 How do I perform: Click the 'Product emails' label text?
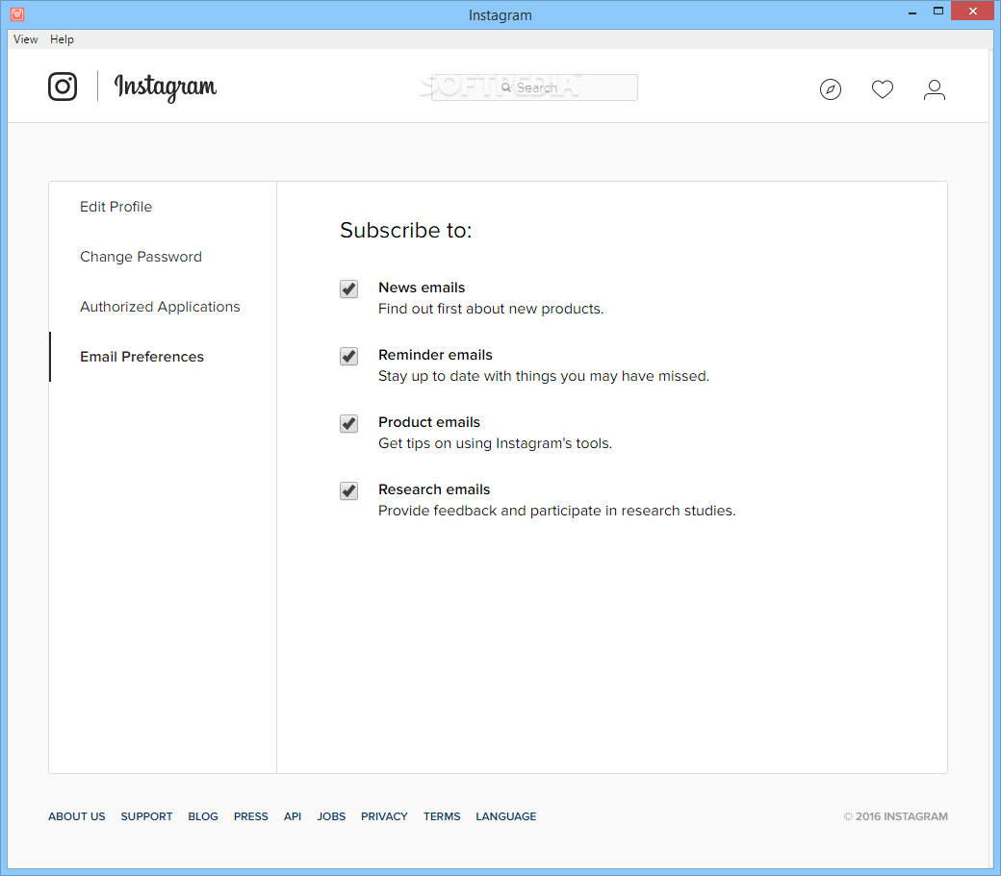(429, 422)
